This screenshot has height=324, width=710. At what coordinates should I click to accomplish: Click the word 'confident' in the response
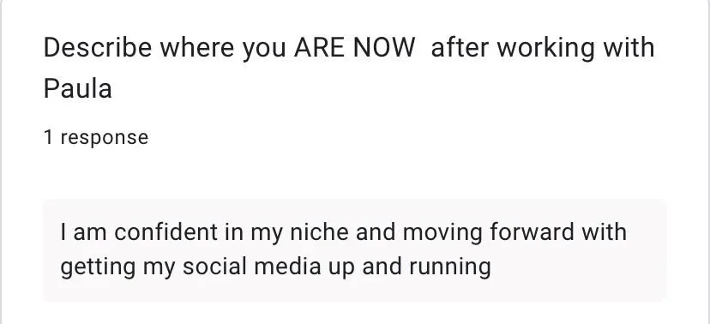(x=165, y=232)
